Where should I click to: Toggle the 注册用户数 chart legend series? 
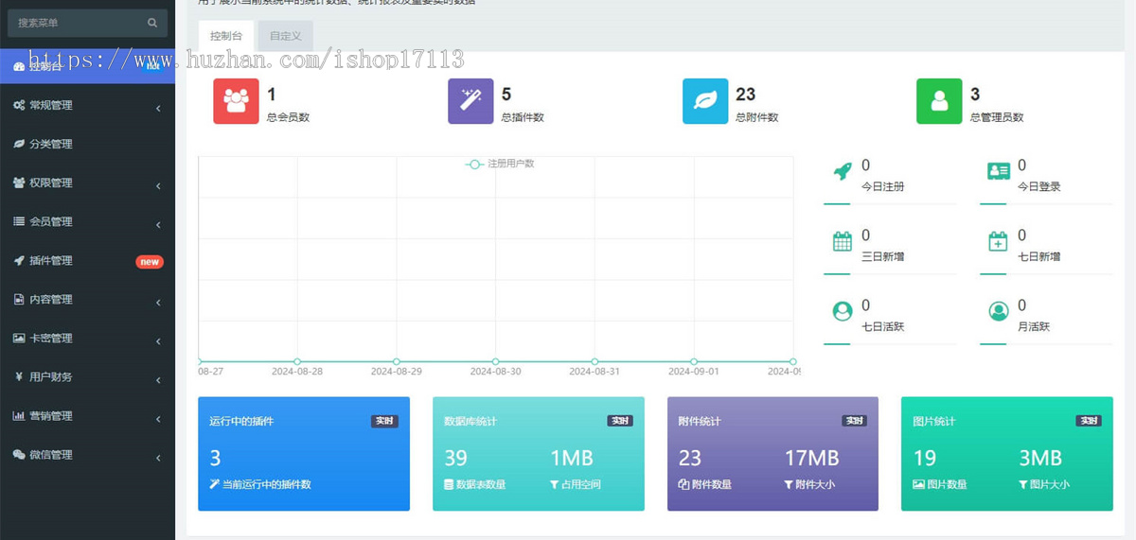(500, 164)
